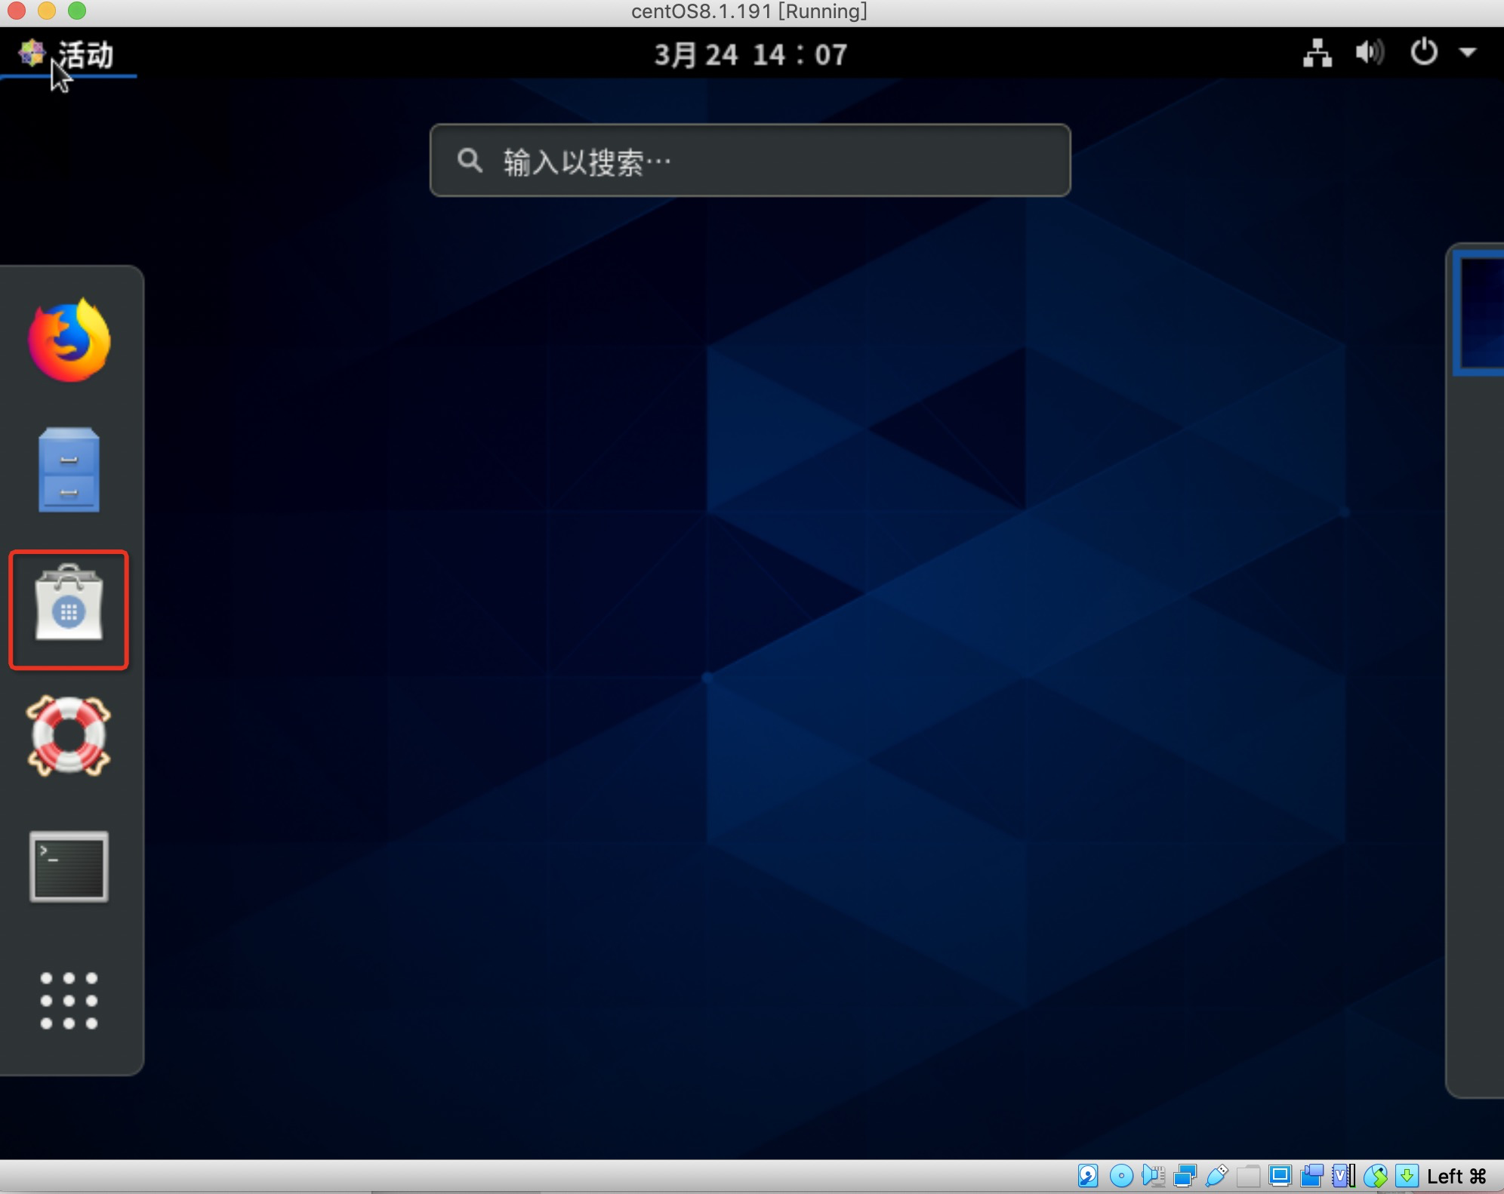Click VirtualBox optical disc icon
The width and height of the screenshot is (1504, 1194).
pyautogui.click(x=1121, y=1175)
